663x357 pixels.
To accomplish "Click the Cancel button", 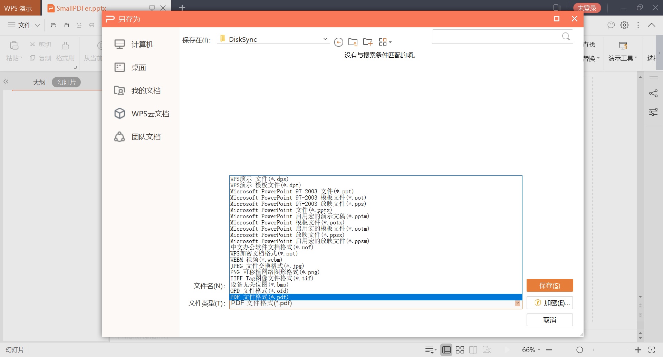I will point(549,320).
